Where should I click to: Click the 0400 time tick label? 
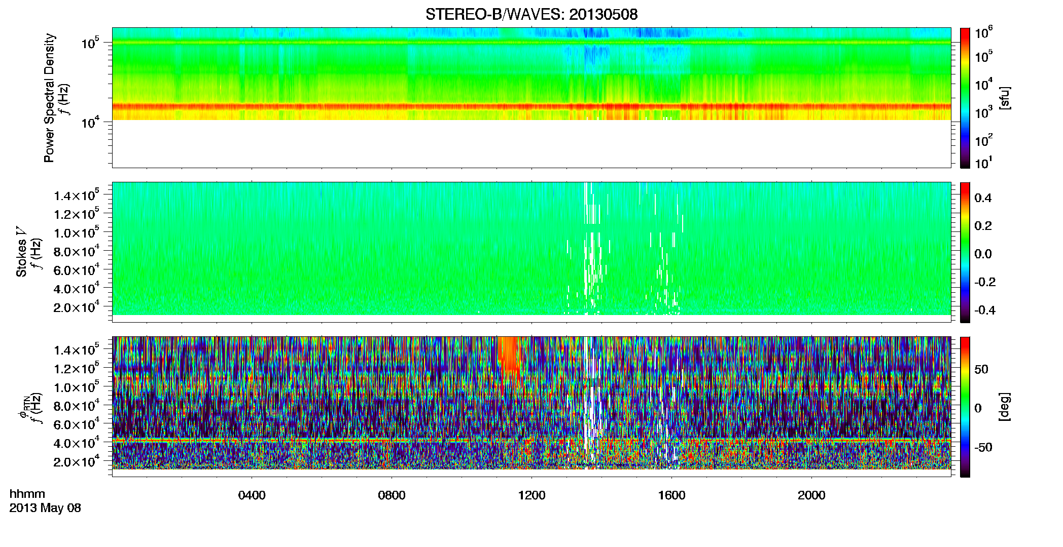tap(252, 495)
